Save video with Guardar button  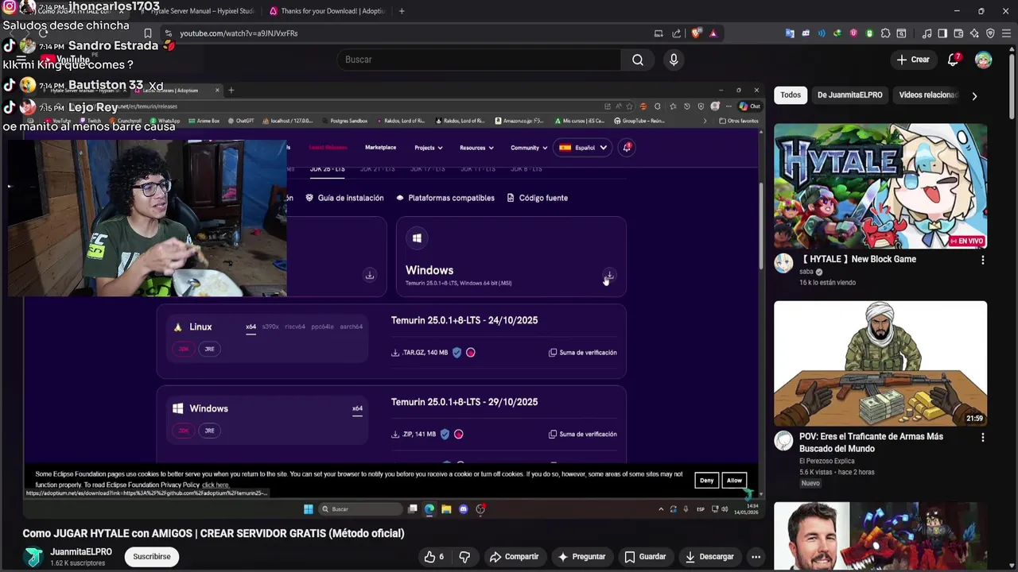coord(644,557)
